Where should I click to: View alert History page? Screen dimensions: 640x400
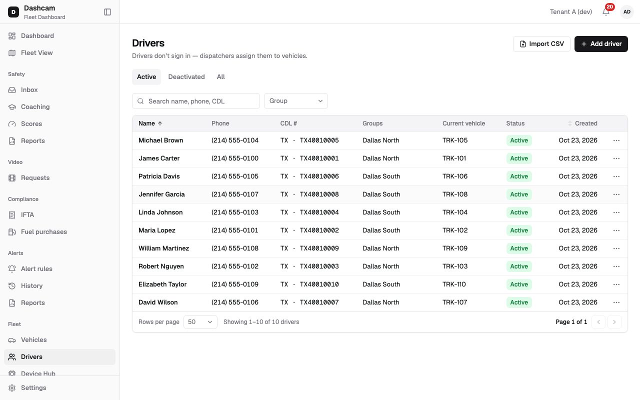pyautogui.click(x=59, y=286)
